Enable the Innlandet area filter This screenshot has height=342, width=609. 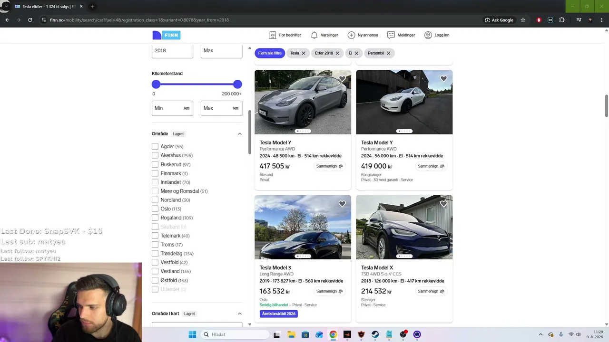point(155,182)
